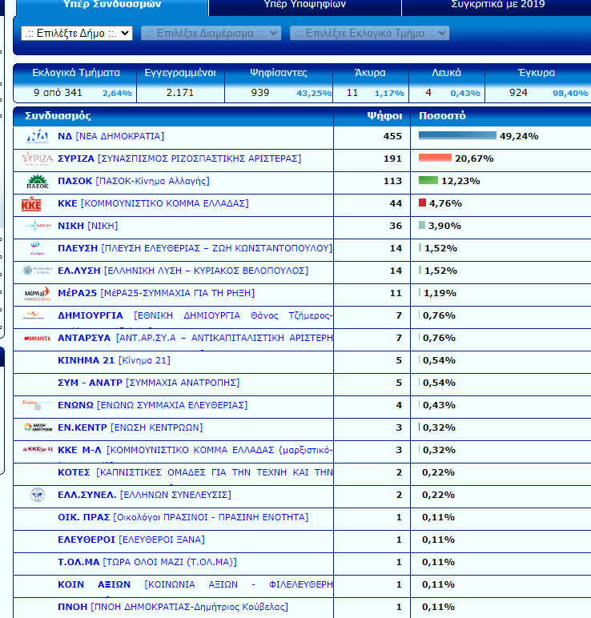This screenshot has height=618, width=591.
Task: Switch to the Συγκριτικά με 2019 tab
Action: tap(497, 5)
